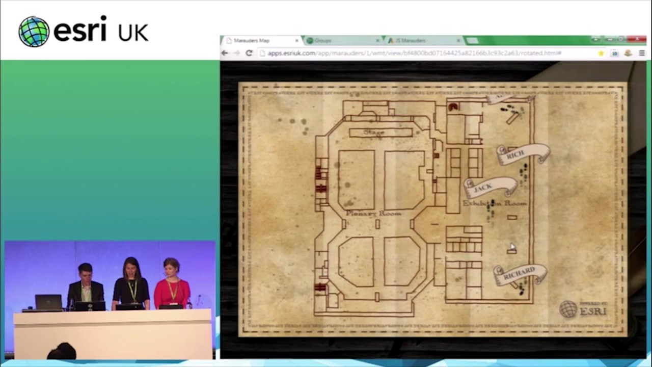Select the RICH name banner on the map
This screenshot has width=652, height=367.
tap(523, 153)
